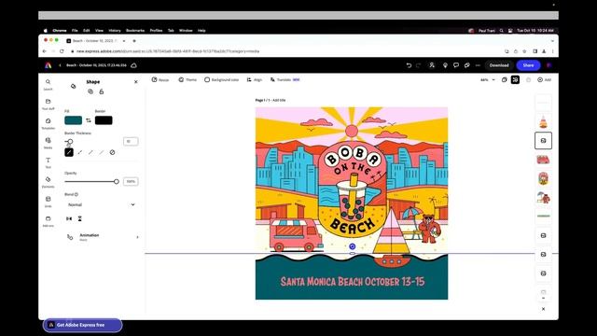Image resolution: width=597 pixels, height=336 pixels.
Task: Open the Elements panel
Action: (x=48, y=182)
